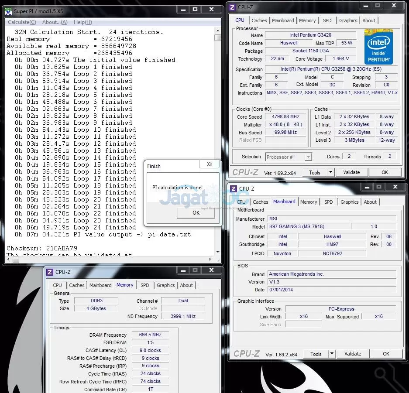Click the Intel Pentium logo badge

pos(378,47)
